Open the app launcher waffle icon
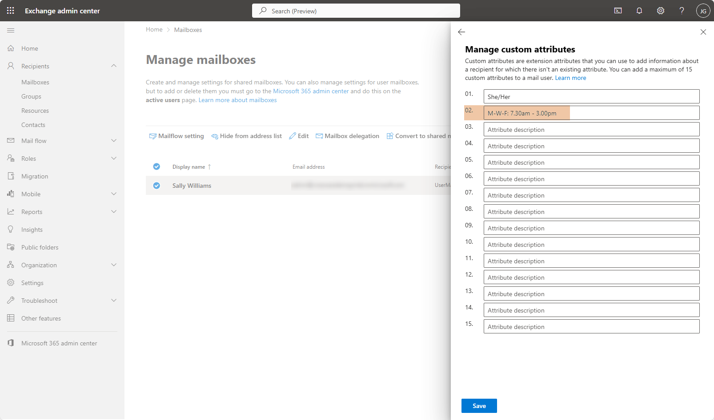The height and width of the screenshot is (420, 714). click(x=11, y=11)
